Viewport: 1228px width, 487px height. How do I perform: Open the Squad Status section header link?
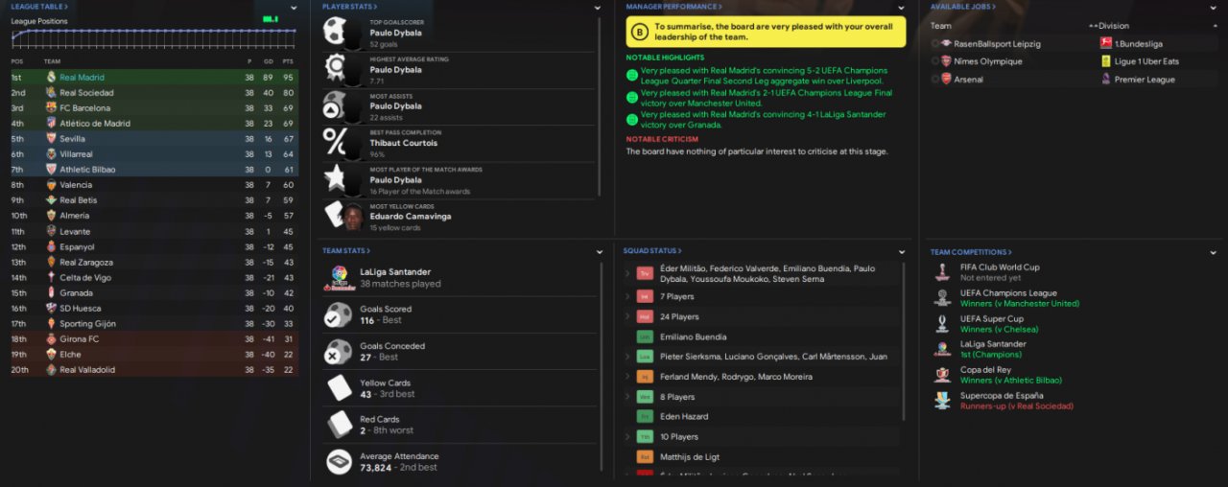coord(652,251)
